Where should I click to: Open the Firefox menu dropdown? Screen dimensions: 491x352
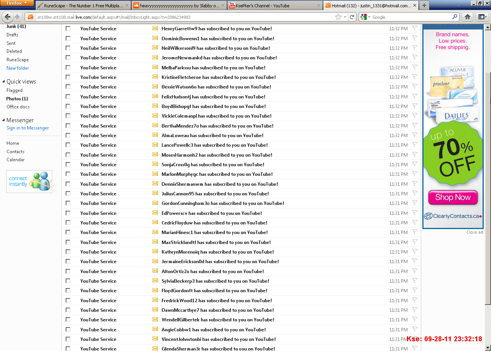(x=17, y=3)
